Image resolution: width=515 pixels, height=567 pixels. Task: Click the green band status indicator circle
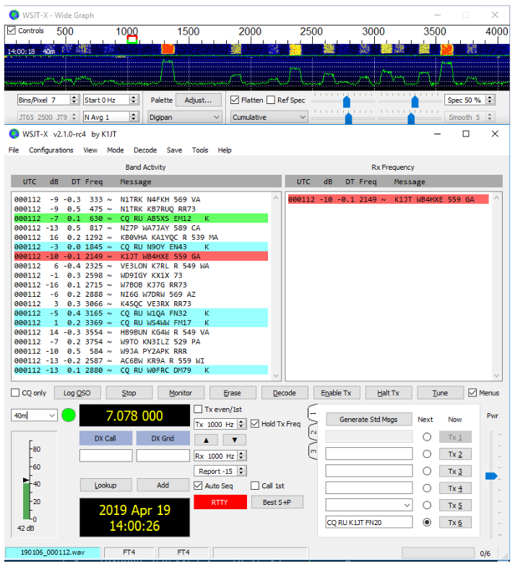coord(69,415)
